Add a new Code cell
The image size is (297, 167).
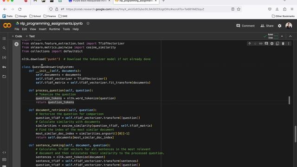17,36
